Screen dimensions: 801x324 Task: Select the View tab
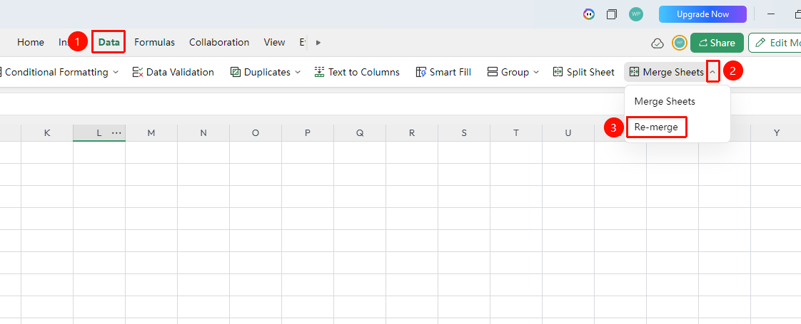point(274,42)
